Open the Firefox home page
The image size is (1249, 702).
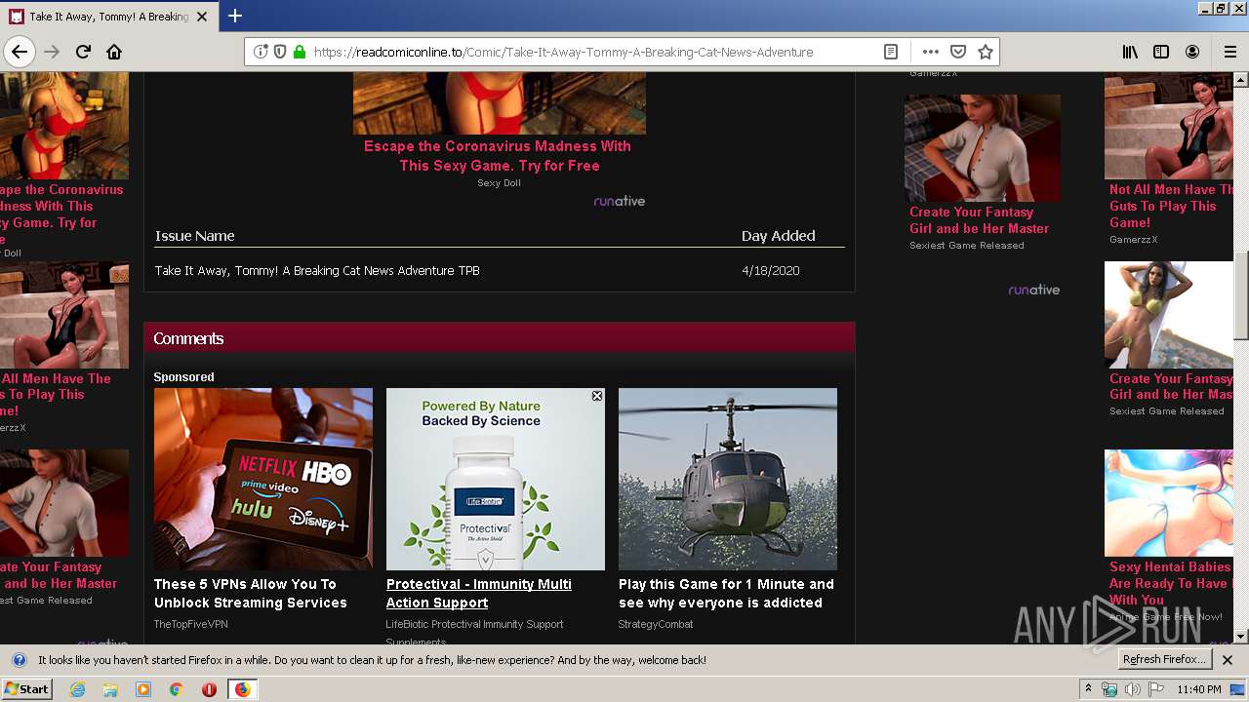(114, 52)
